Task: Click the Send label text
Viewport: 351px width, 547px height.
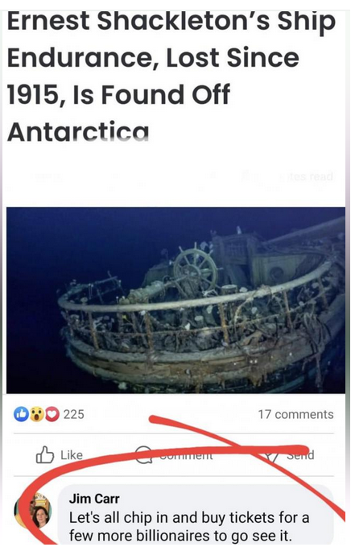Action: pyautogui.click(x=300, y=455)
